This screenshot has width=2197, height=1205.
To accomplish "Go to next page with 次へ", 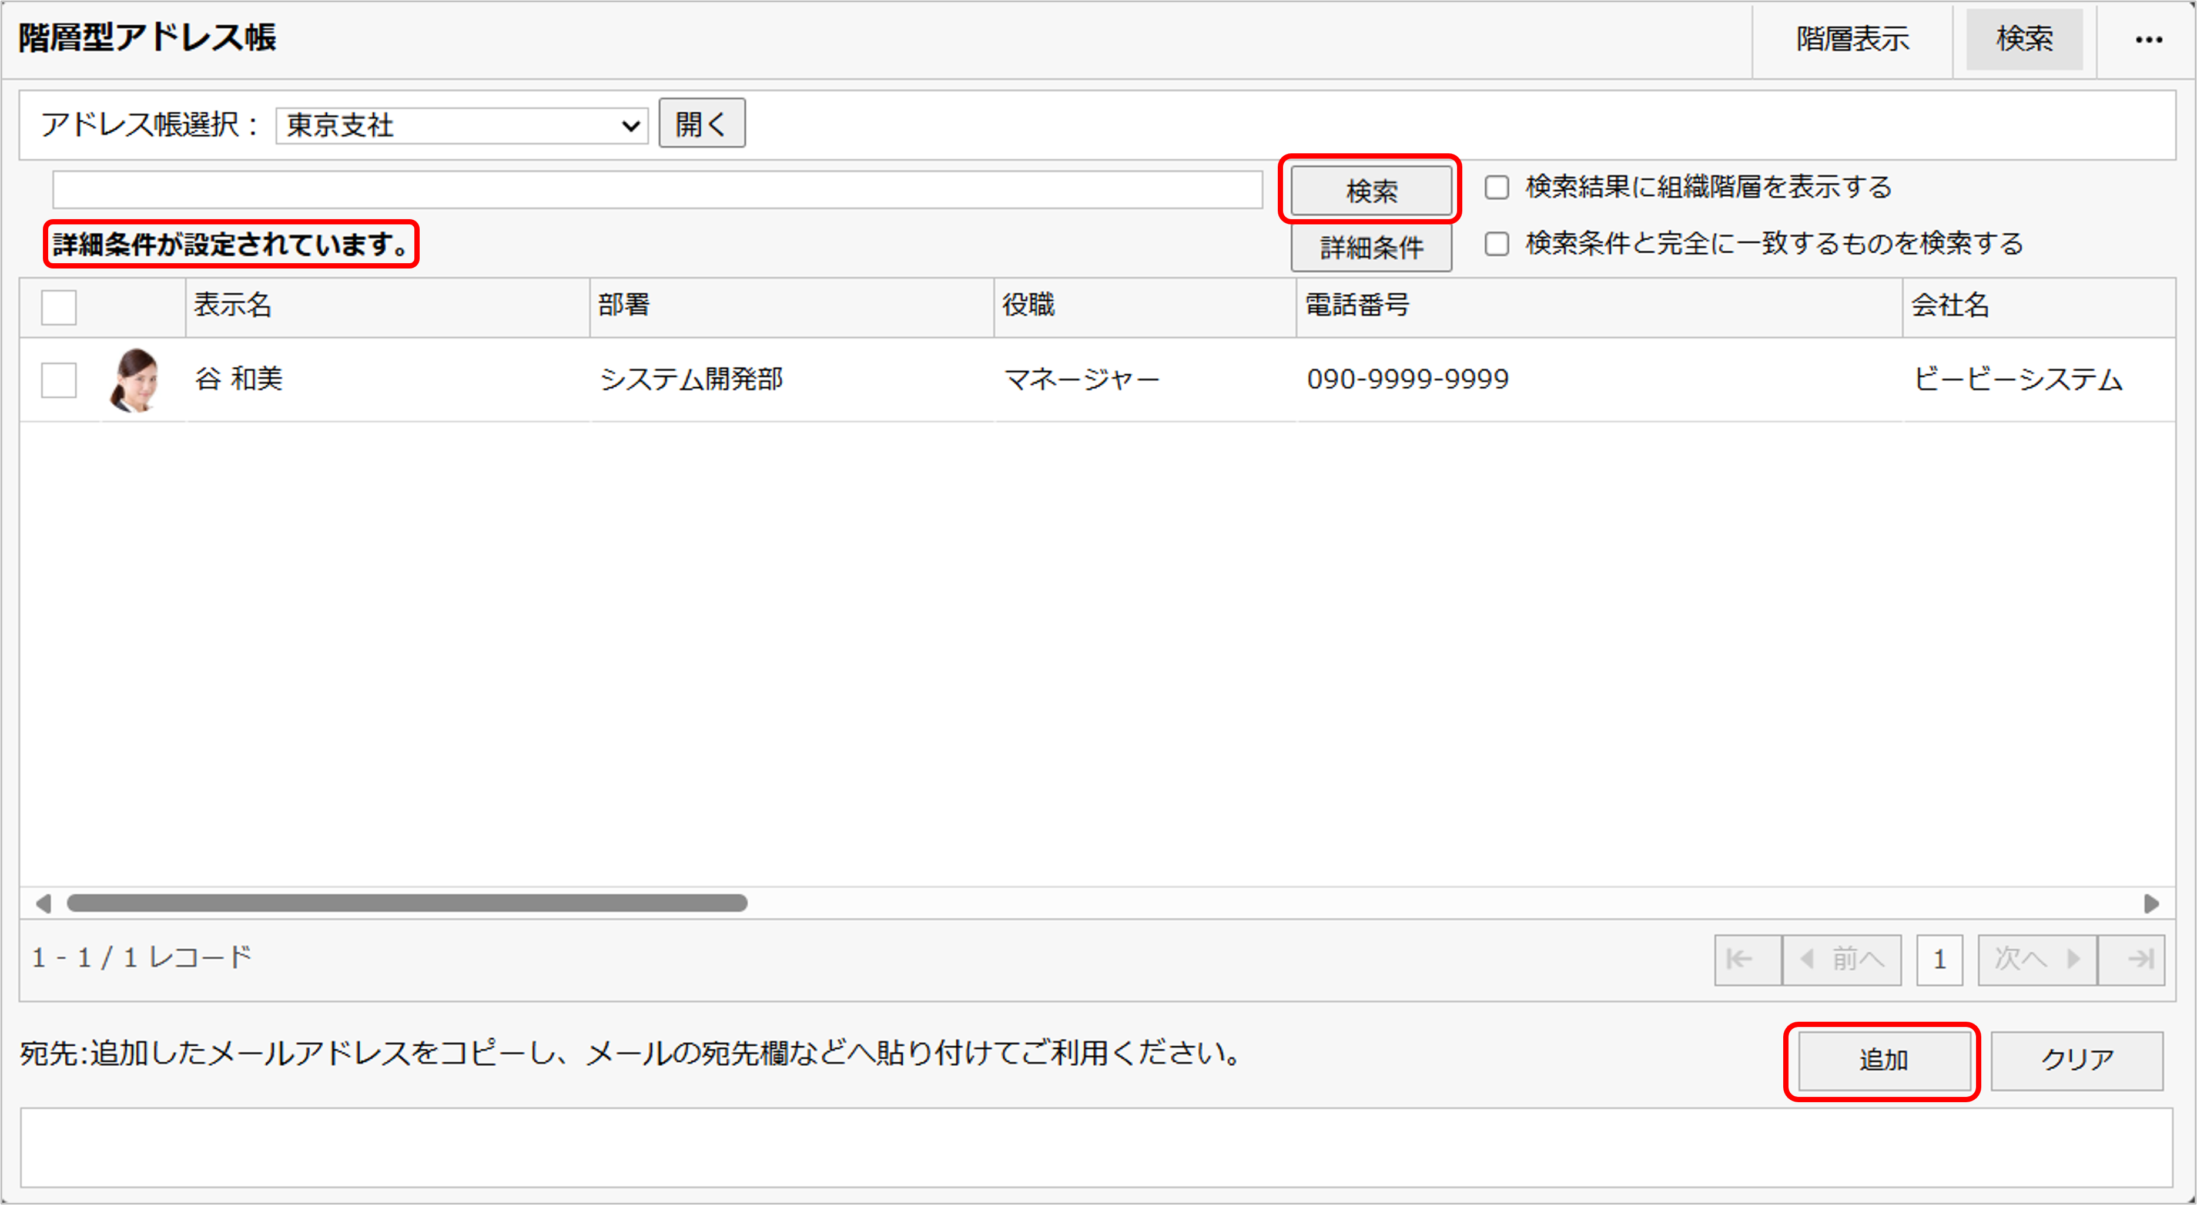I will point(2038,959).
